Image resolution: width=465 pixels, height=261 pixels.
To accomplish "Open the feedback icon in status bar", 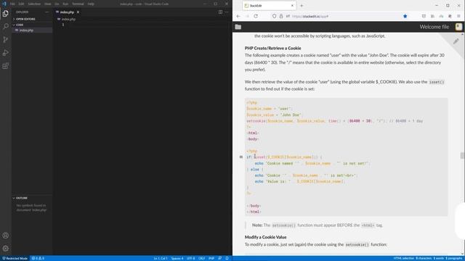I will (219, 258).
